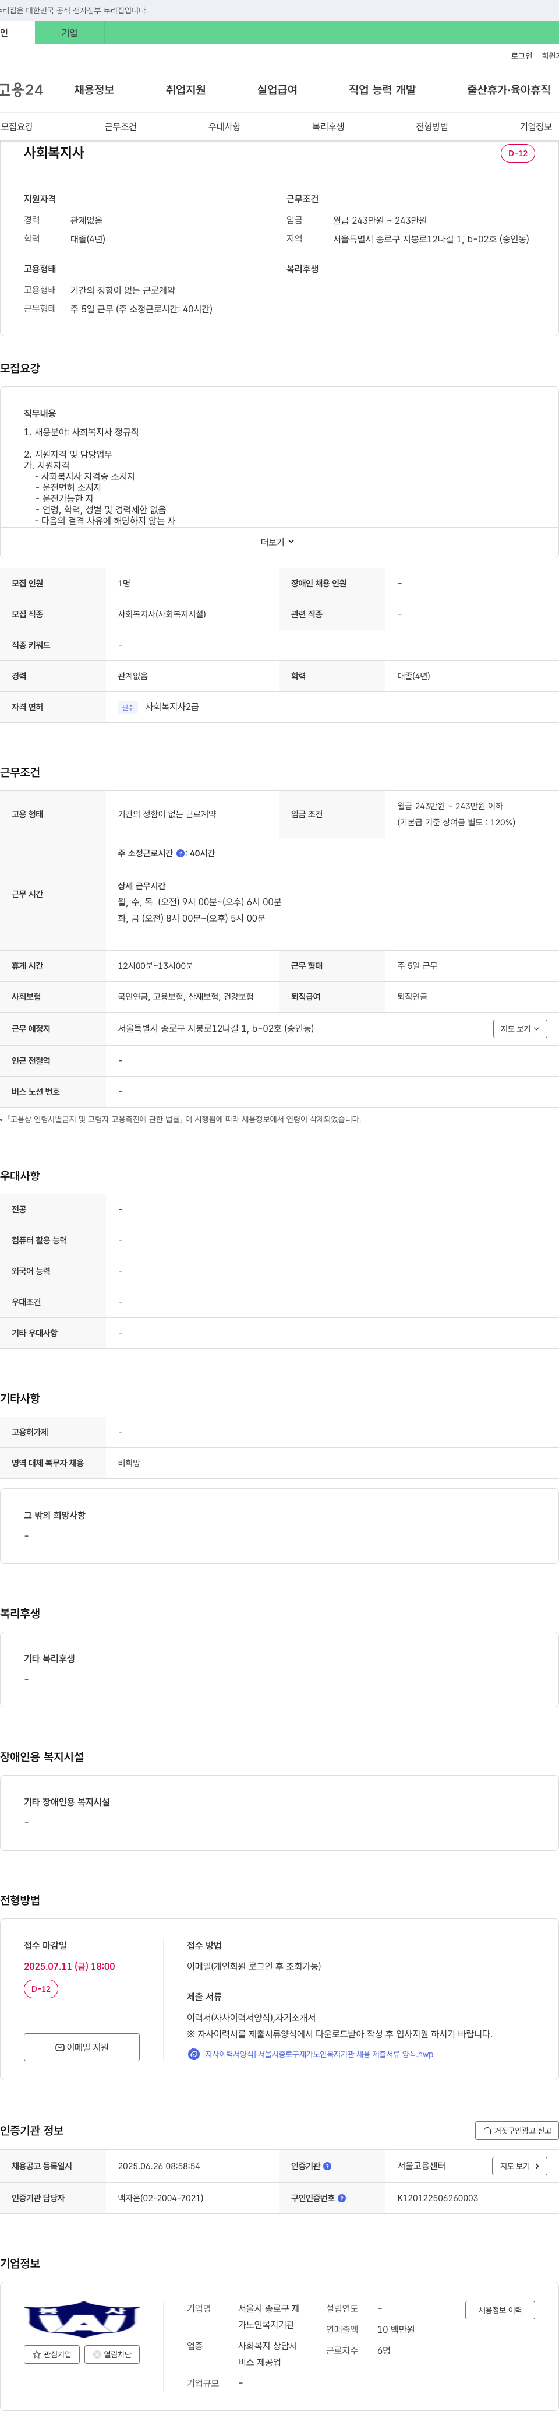
Task: Open the 직업 능력 개발 menu
Action: tap(383, 90)
